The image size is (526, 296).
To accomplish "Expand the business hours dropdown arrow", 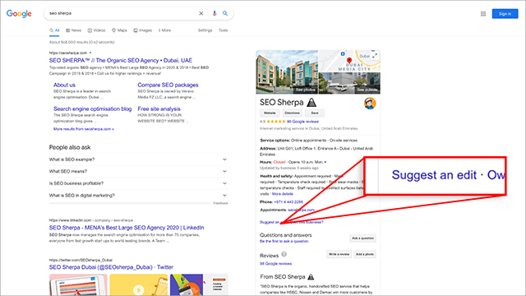I will [x=325, y=162].
